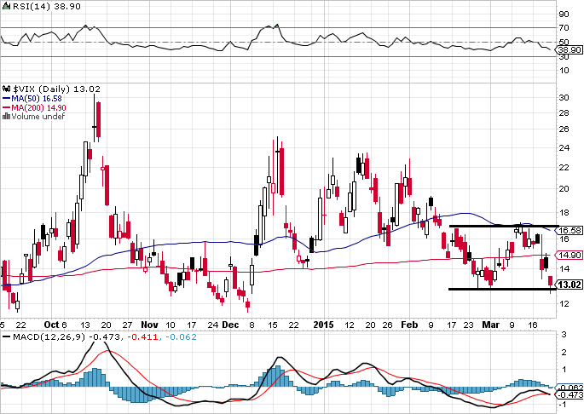Click the blue MA(50) legend line marker

(x=5, y=98)
